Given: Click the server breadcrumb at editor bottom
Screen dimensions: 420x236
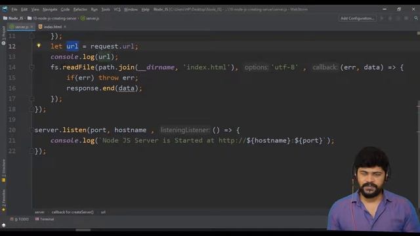Looking at the screenshot, I should click(x=39, y=212).
